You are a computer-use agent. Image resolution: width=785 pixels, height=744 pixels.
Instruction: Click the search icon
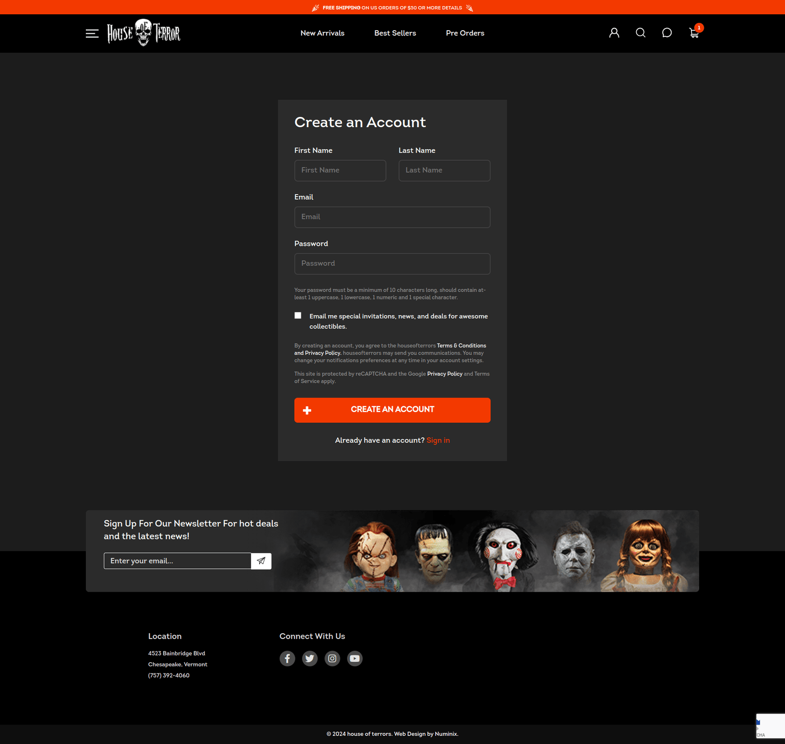click(x=640, y=32)
